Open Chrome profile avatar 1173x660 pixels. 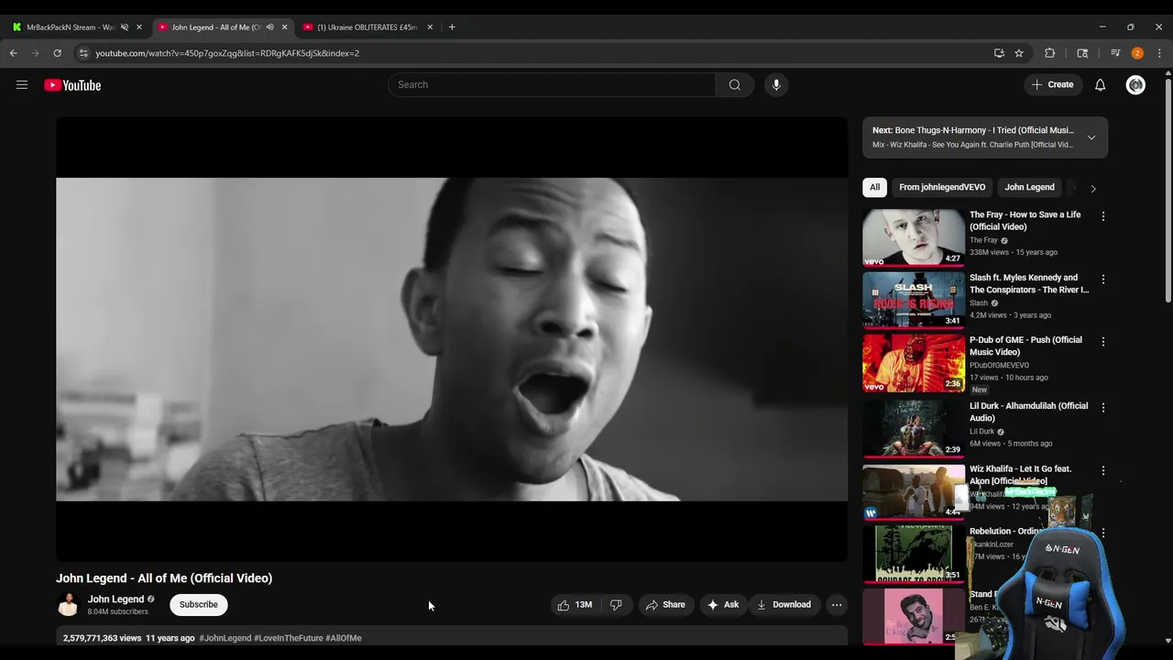pos(1137,53)
